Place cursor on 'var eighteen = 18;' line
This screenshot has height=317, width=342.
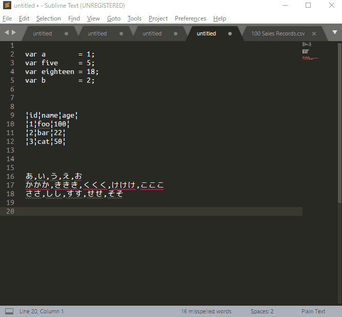[62, 72]
